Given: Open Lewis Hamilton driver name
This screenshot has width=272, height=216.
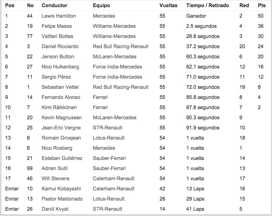Looking at the screenshot, I should 59,16.
